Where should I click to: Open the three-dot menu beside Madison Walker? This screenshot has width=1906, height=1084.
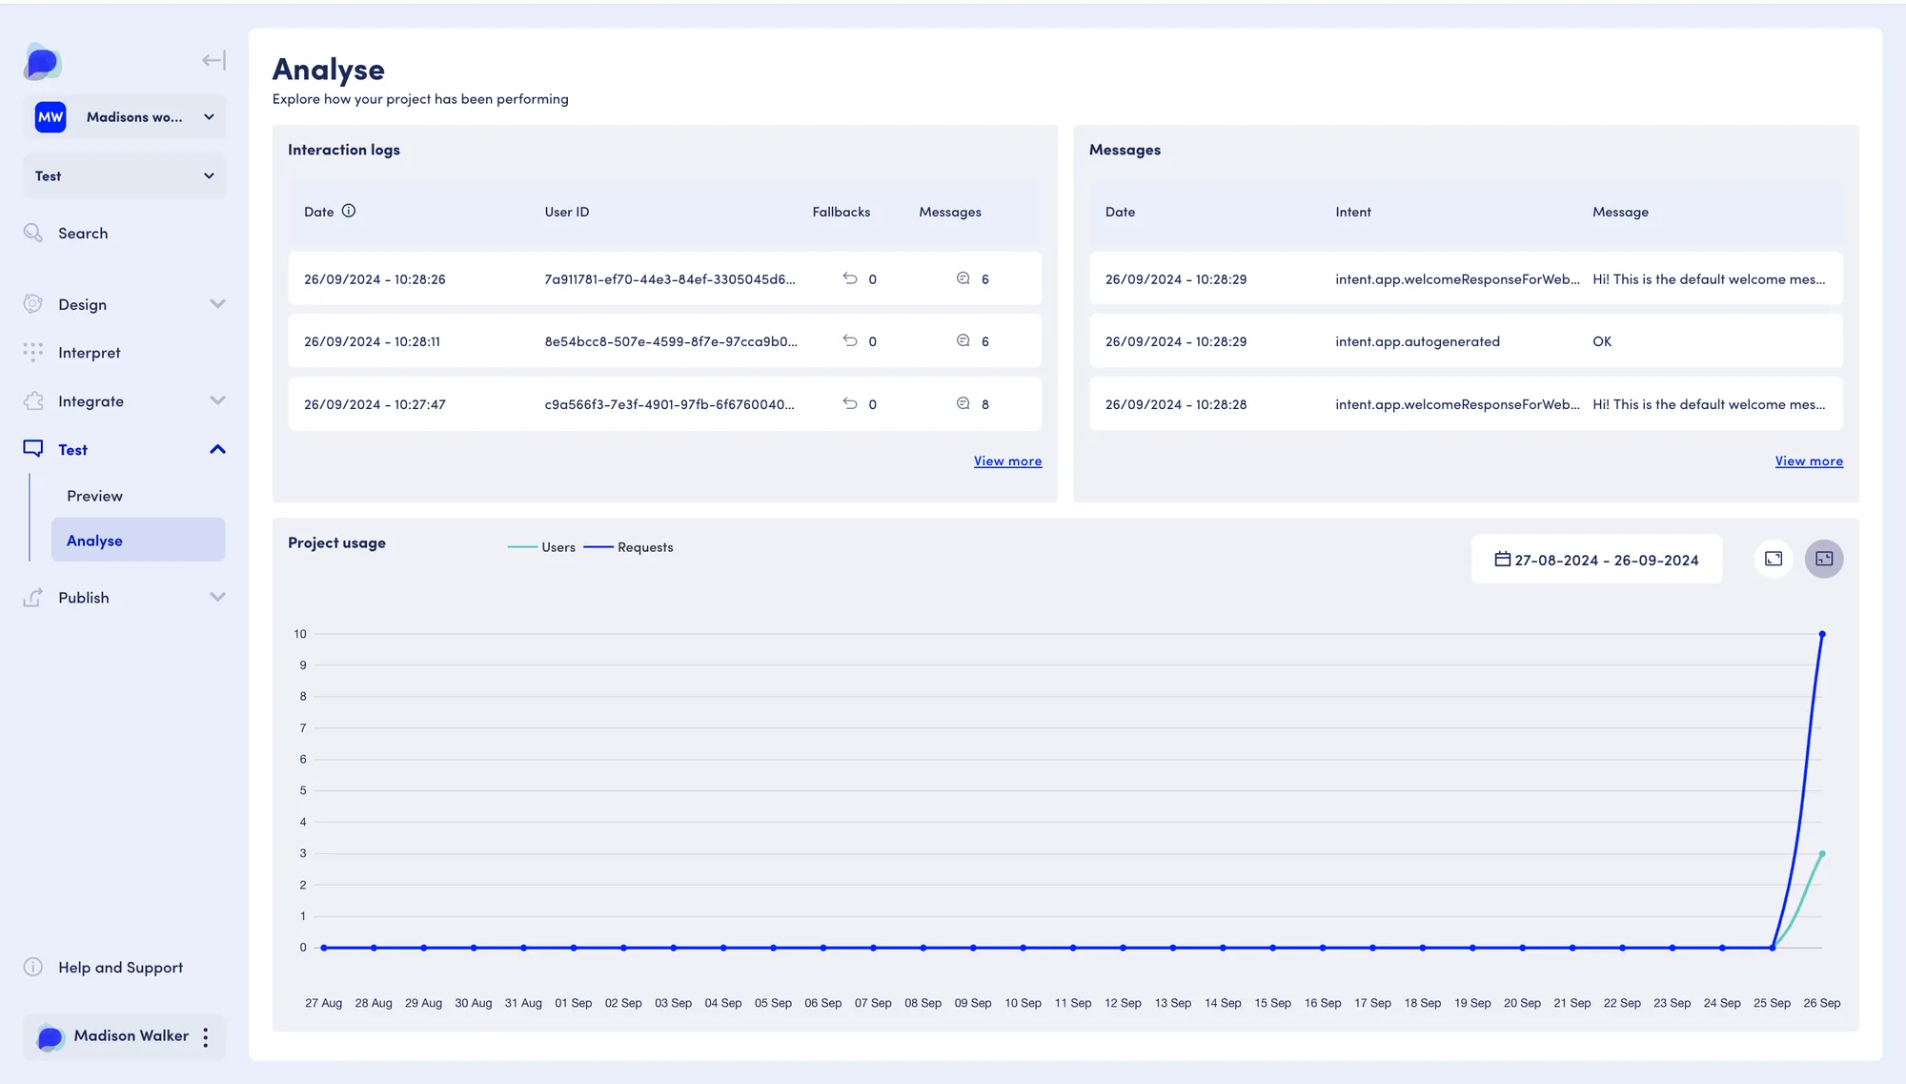coord(206,1037)
